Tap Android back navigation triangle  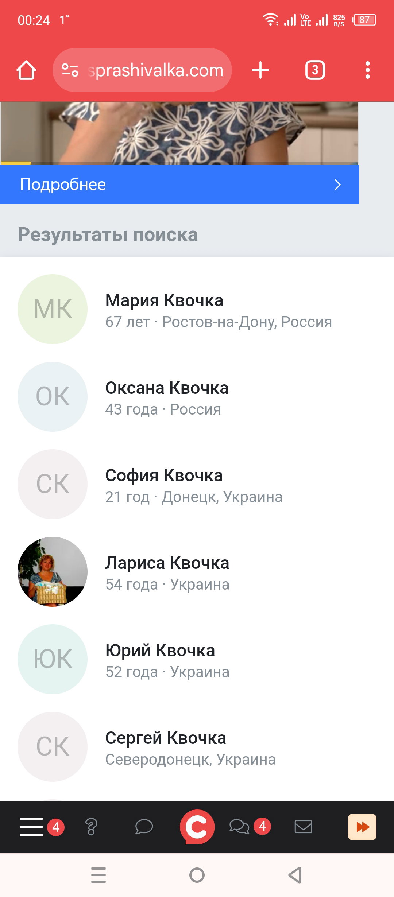click(295, 875)
